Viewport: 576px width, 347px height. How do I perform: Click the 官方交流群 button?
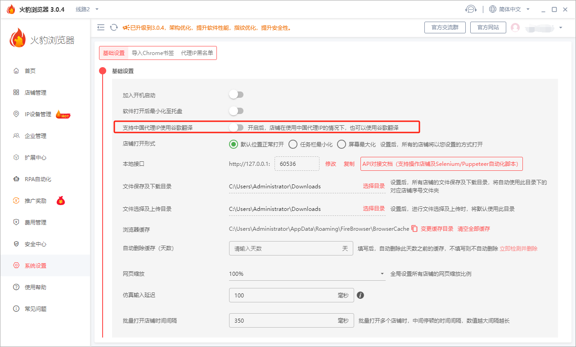click(x=445, y=27)
